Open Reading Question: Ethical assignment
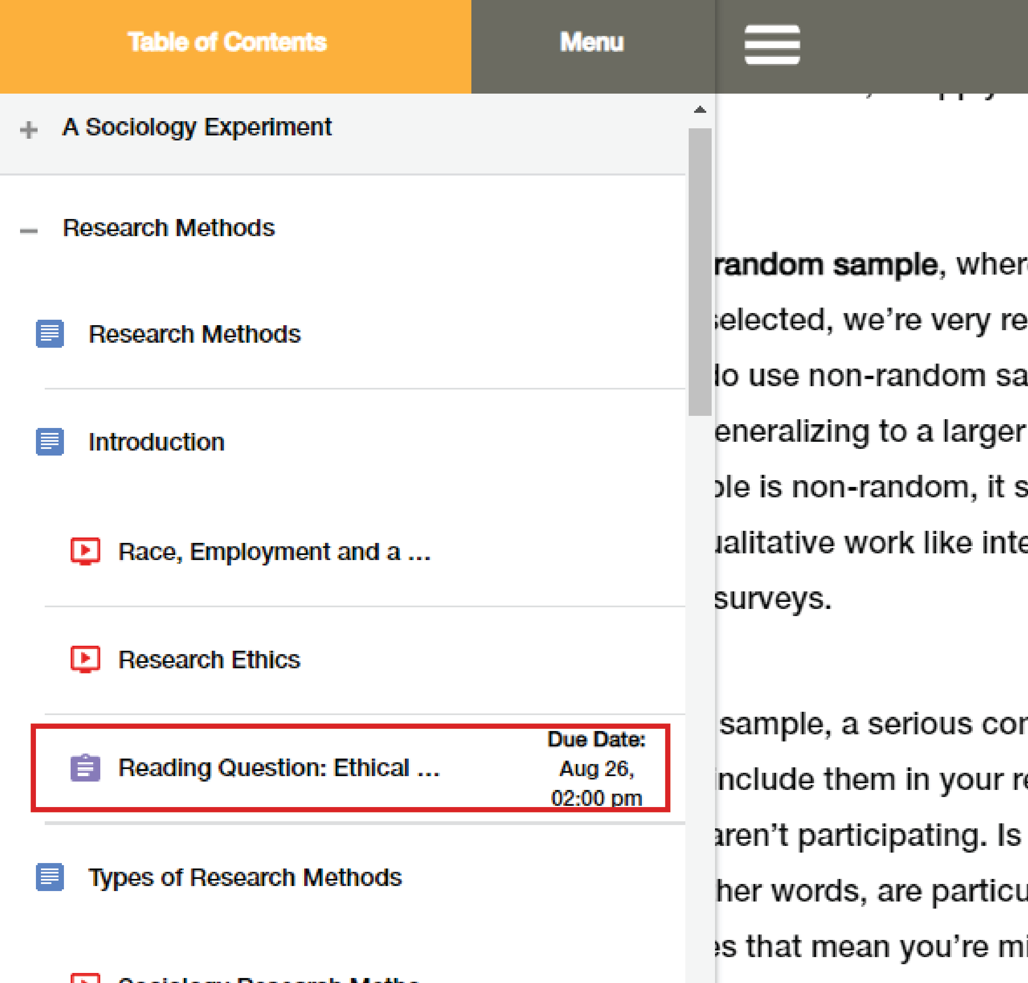The image size is (1028, 983). click(279, 768)
